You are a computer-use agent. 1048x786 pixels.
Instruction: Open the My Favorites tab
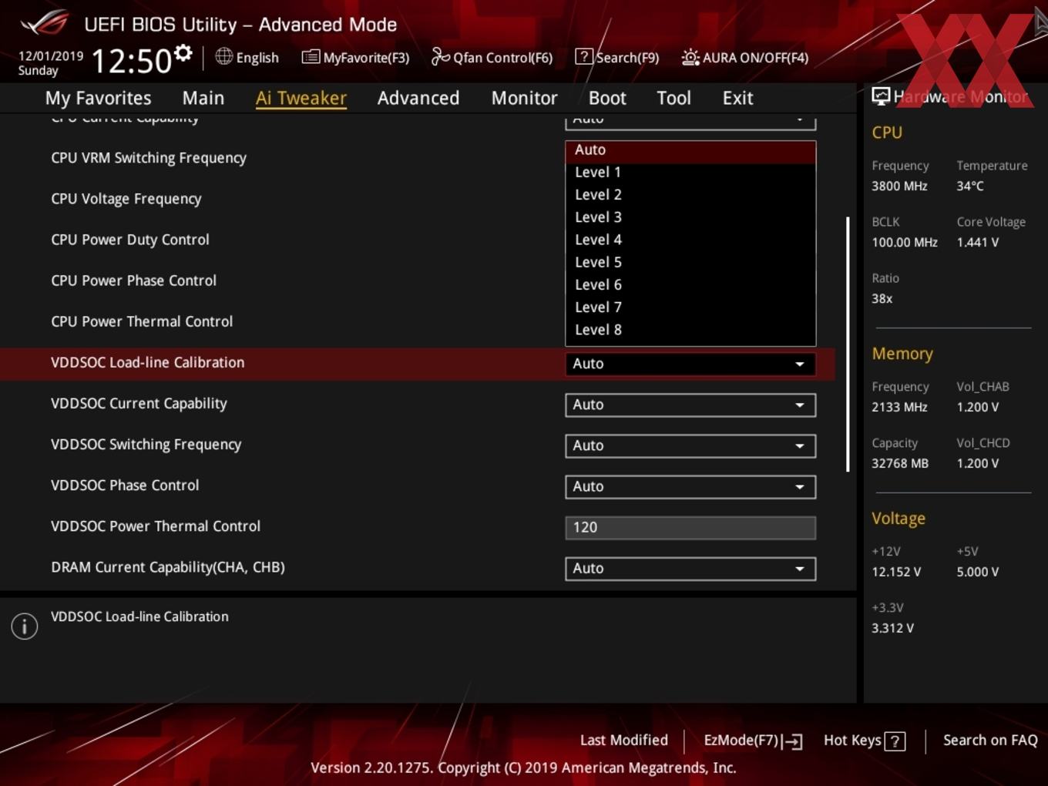click(98, 98)
